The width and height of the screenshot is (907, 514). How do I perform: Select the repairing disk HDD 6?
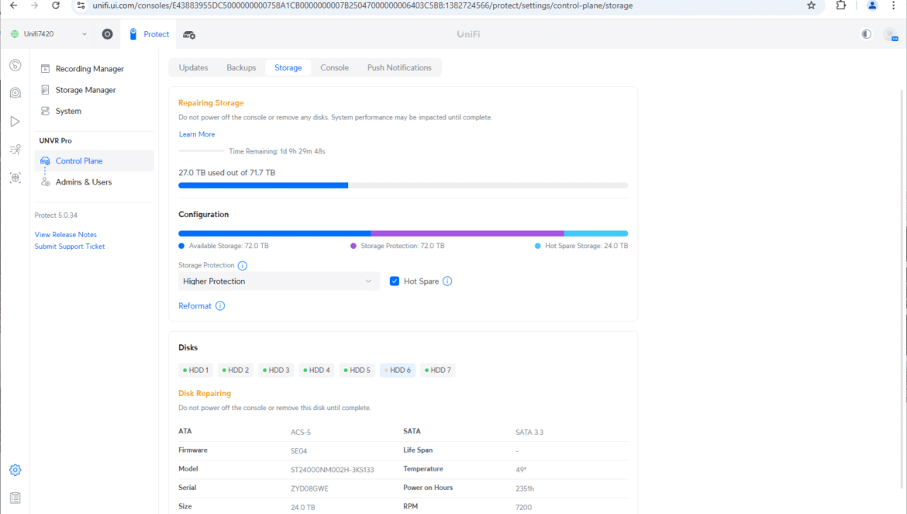pyautogui.click(x=398, y=370)
